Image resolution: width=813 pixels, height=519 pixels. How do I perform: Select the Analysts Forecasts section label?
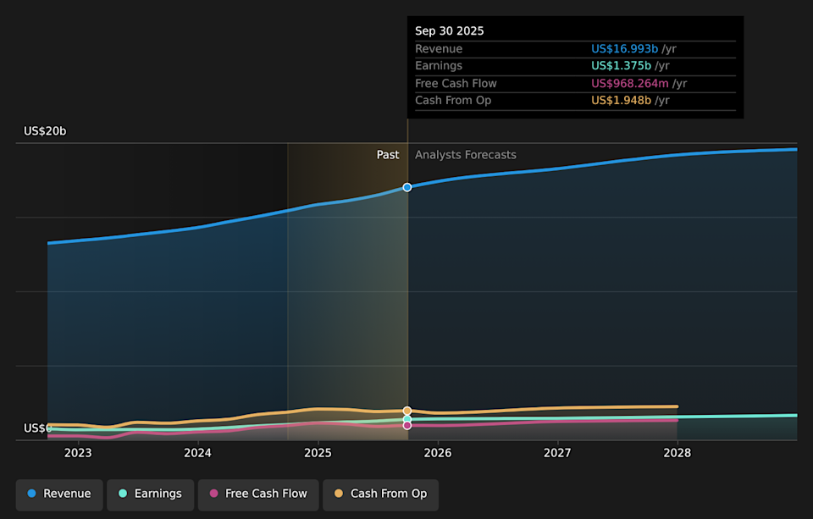[x=465, y=155]
